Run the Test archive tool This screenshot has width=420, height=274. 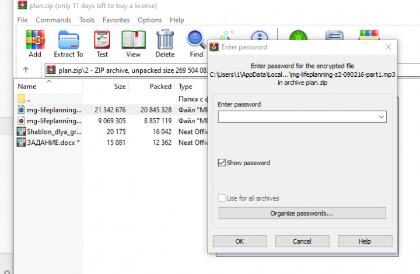pyautogui.click(x=102, y=43)
